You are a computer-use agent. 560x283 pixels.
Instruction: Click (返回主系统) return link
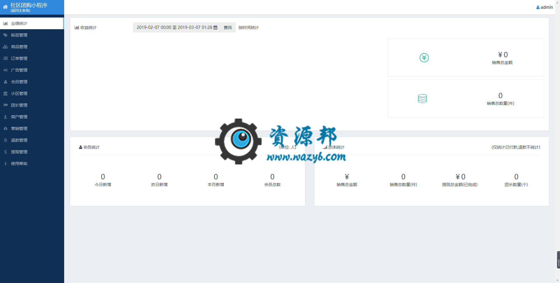[20, 11]
